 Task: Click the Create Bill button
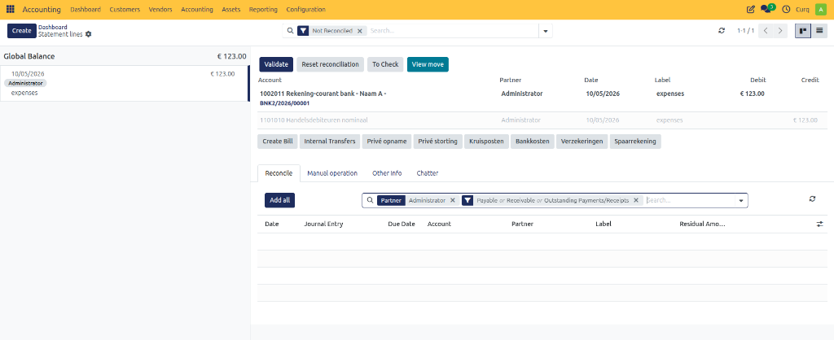[x=278, y=142]
